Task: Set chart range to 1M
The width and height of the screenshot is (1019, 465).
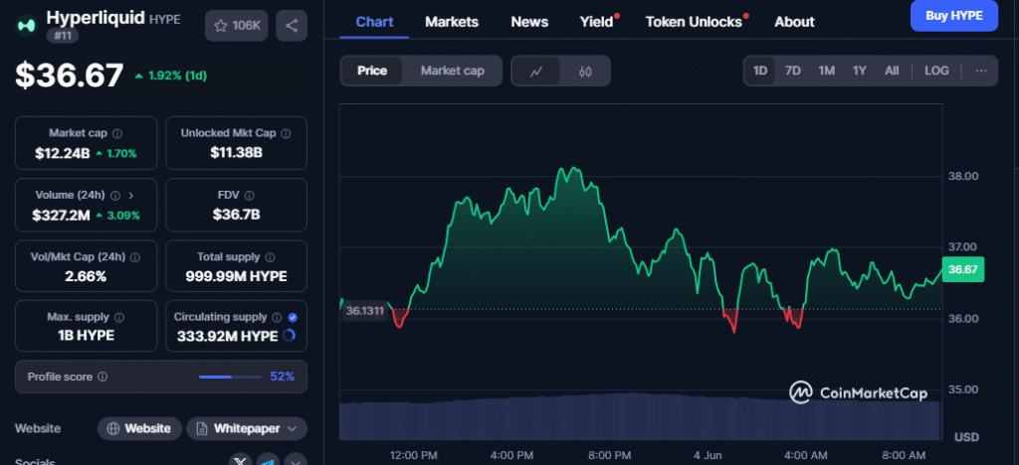Action: pyautogui.click(x=827, y=71)
